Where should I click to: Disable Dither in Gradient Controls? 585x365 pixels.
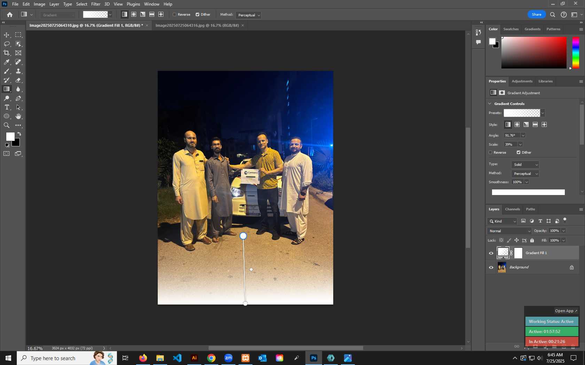(x=518, y=152)
